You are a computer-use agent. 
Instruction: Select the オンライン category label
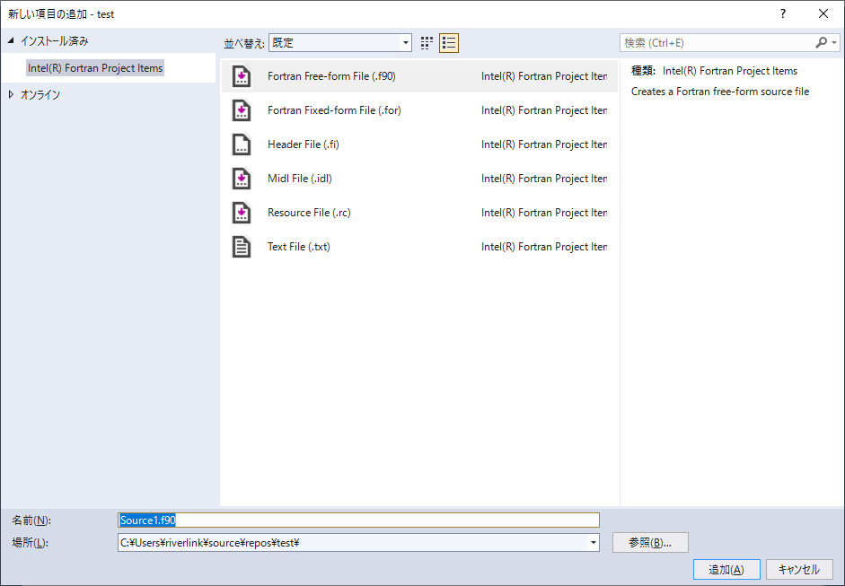click(x=40, y=95)
